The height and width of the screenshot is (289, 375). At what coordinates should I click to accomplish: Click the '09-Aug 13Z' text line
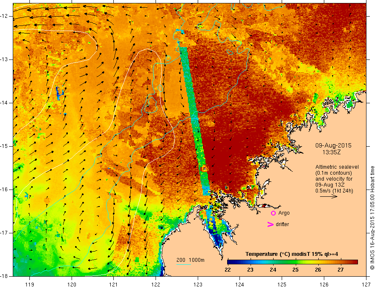coord(330,185)
